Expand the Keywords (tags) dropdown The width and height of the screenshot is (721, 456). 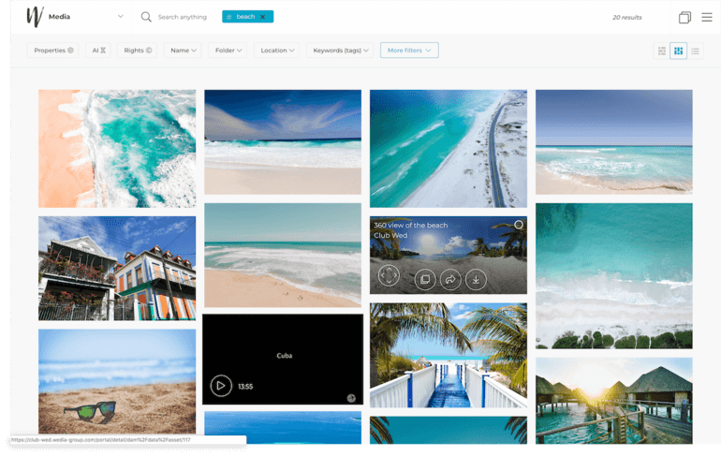340,51
